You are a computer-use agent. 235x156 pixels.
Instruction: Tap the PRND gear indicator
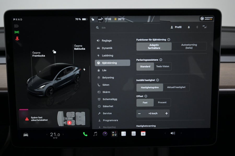18,20
